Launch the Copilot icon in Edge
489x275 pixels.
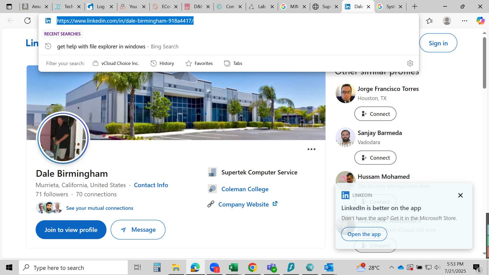tap(480, 21)
